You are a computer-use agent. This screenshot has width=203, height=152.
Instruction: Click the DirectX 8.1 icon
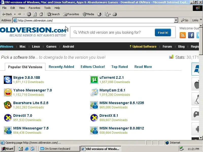[x=94, y=118]
